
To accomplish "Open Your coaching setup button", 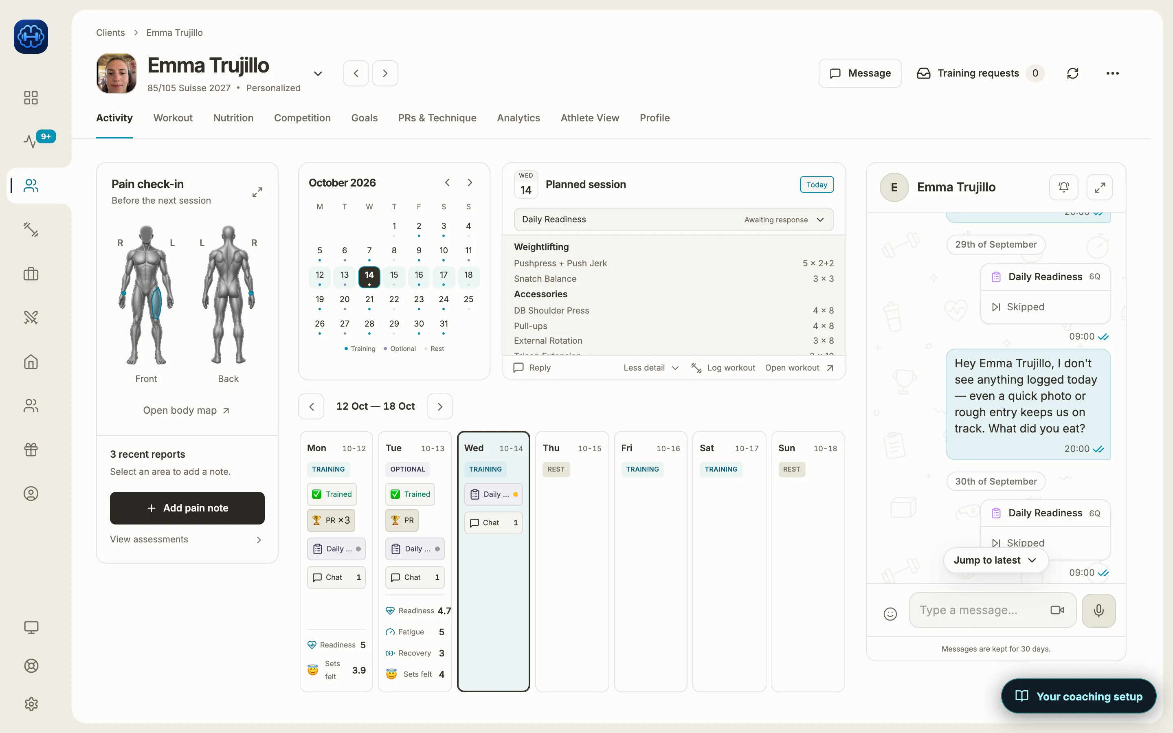I will pos(1079,696).
